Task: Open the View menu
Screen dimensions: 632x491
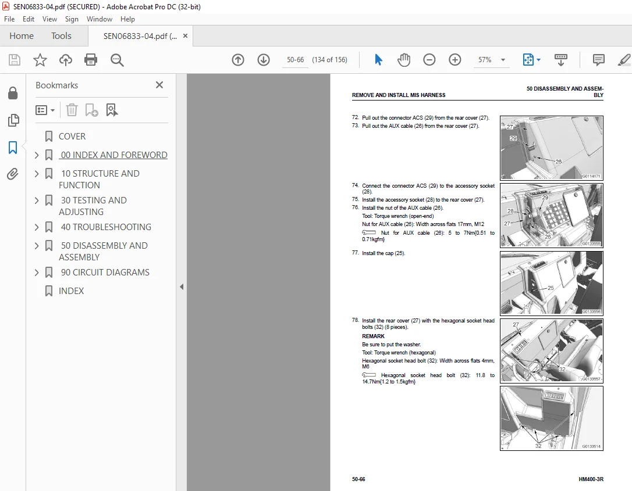Action: click(49, 19)
